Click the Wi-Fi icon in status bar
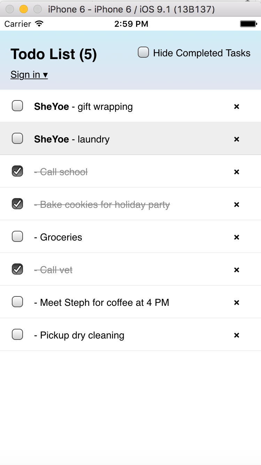Screen dimensions: 261x465 (39, 24)
